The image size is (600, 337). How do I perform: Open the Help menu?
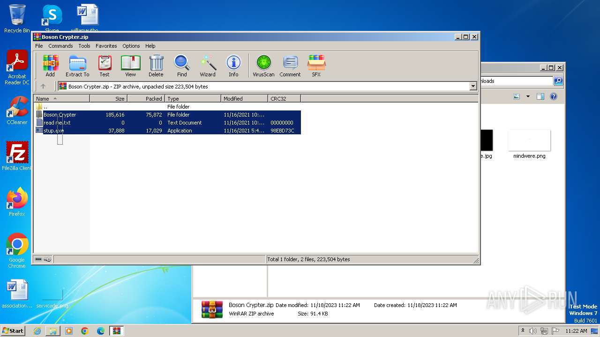(x=150, y=46)
